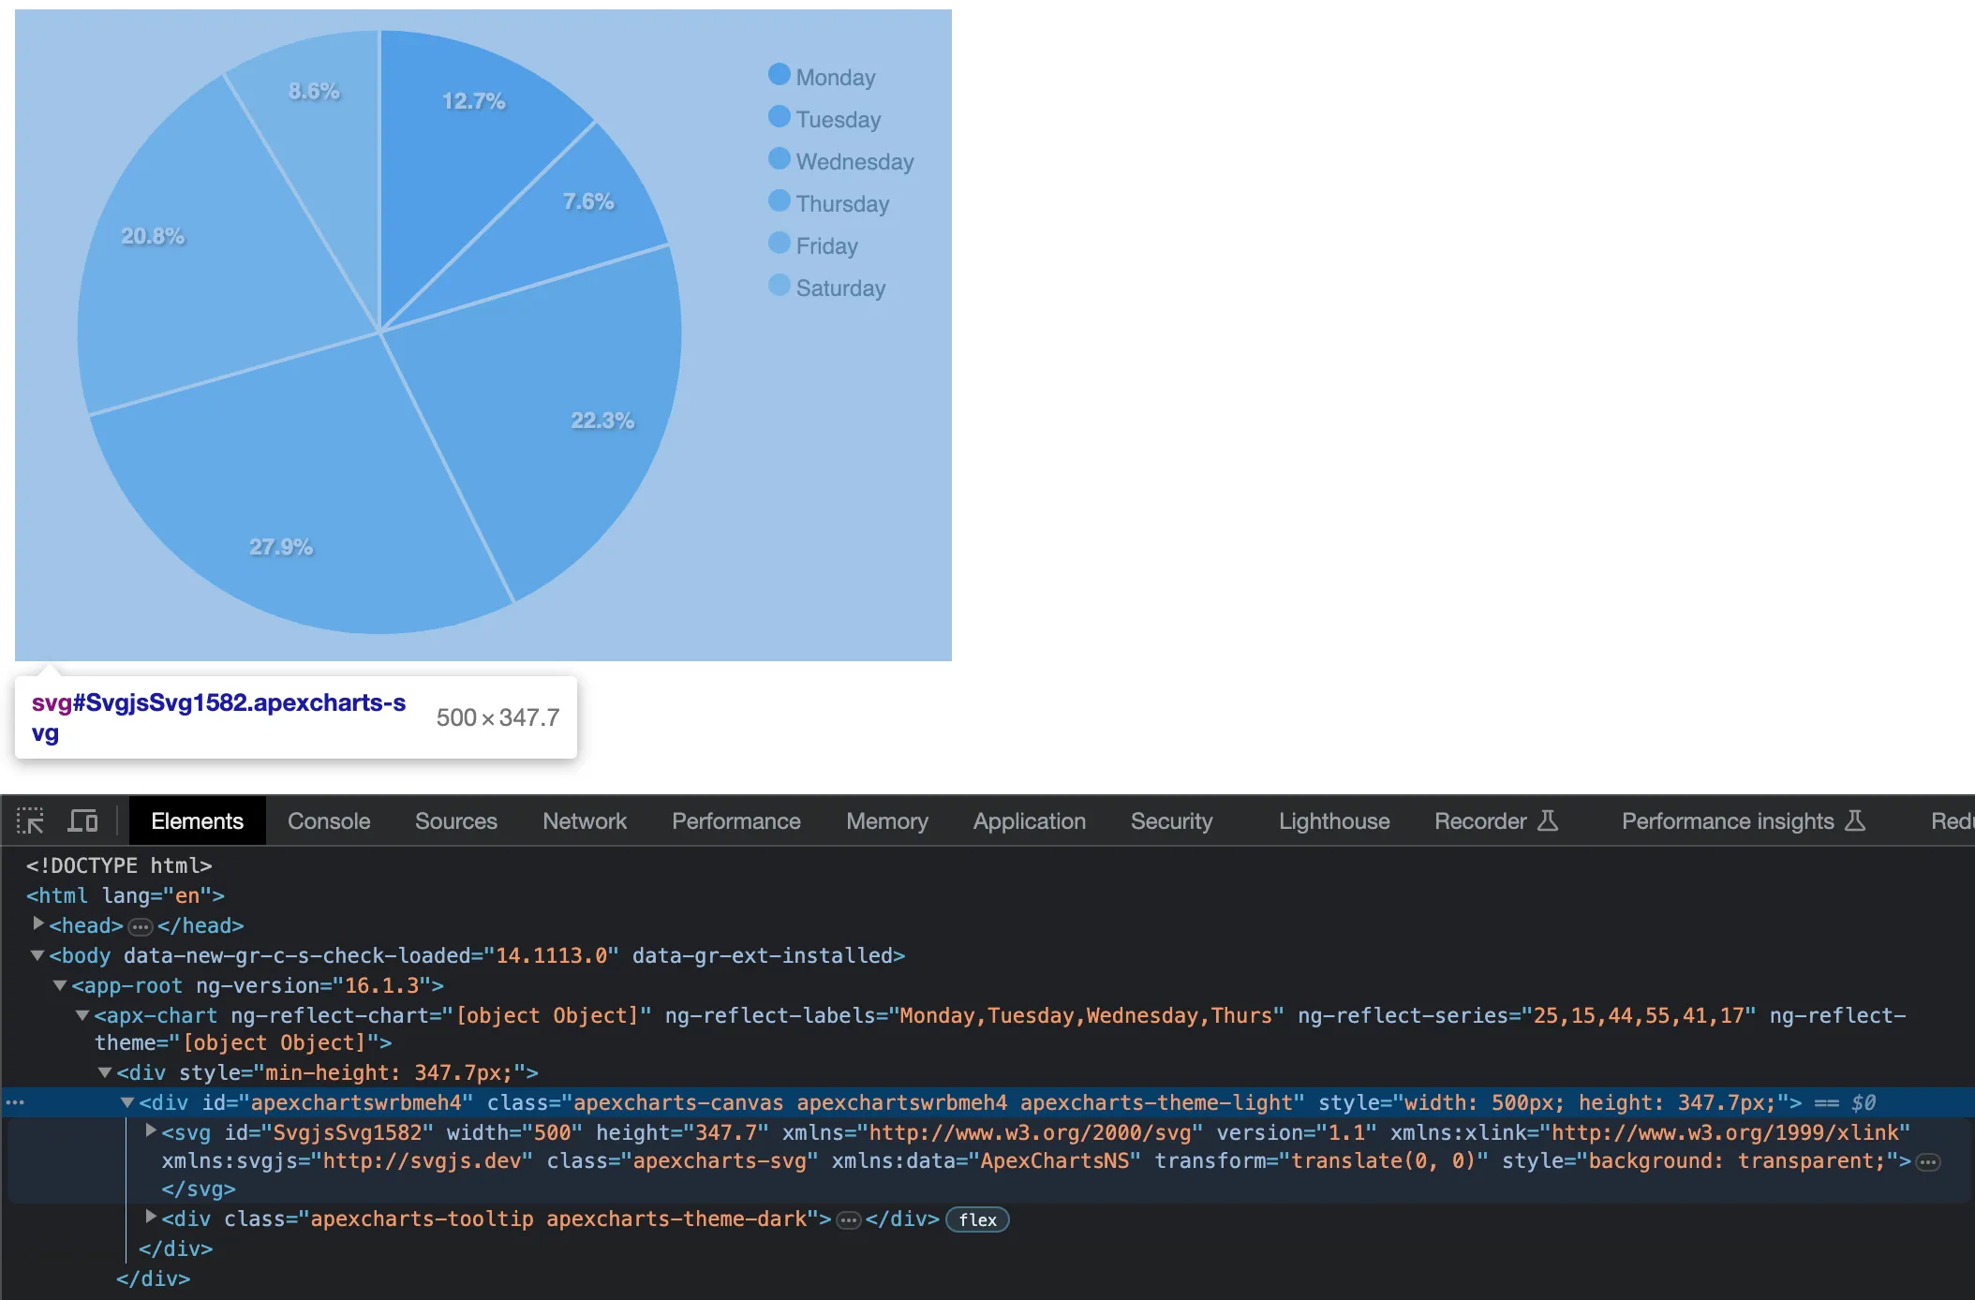Click the ellipsis inside apexcharts-tooltip div
The image size is (1975, 1300).
coord(849,1219)
